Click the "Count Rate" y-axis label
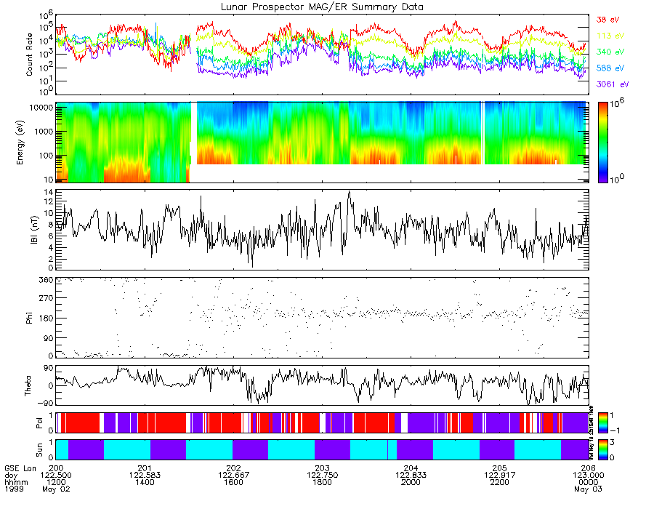654x509 pixels. click(29, 55)
